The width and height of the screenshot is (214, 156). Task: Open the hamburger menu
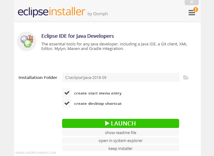pos(191,13)
